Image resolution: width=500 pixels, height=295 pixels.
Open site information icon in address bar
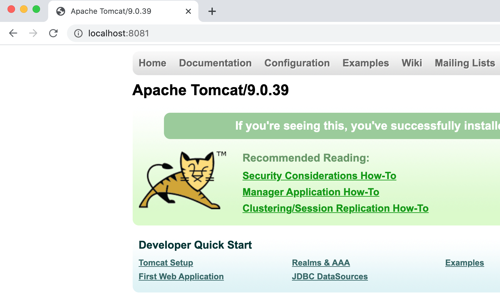coord(78,33)
